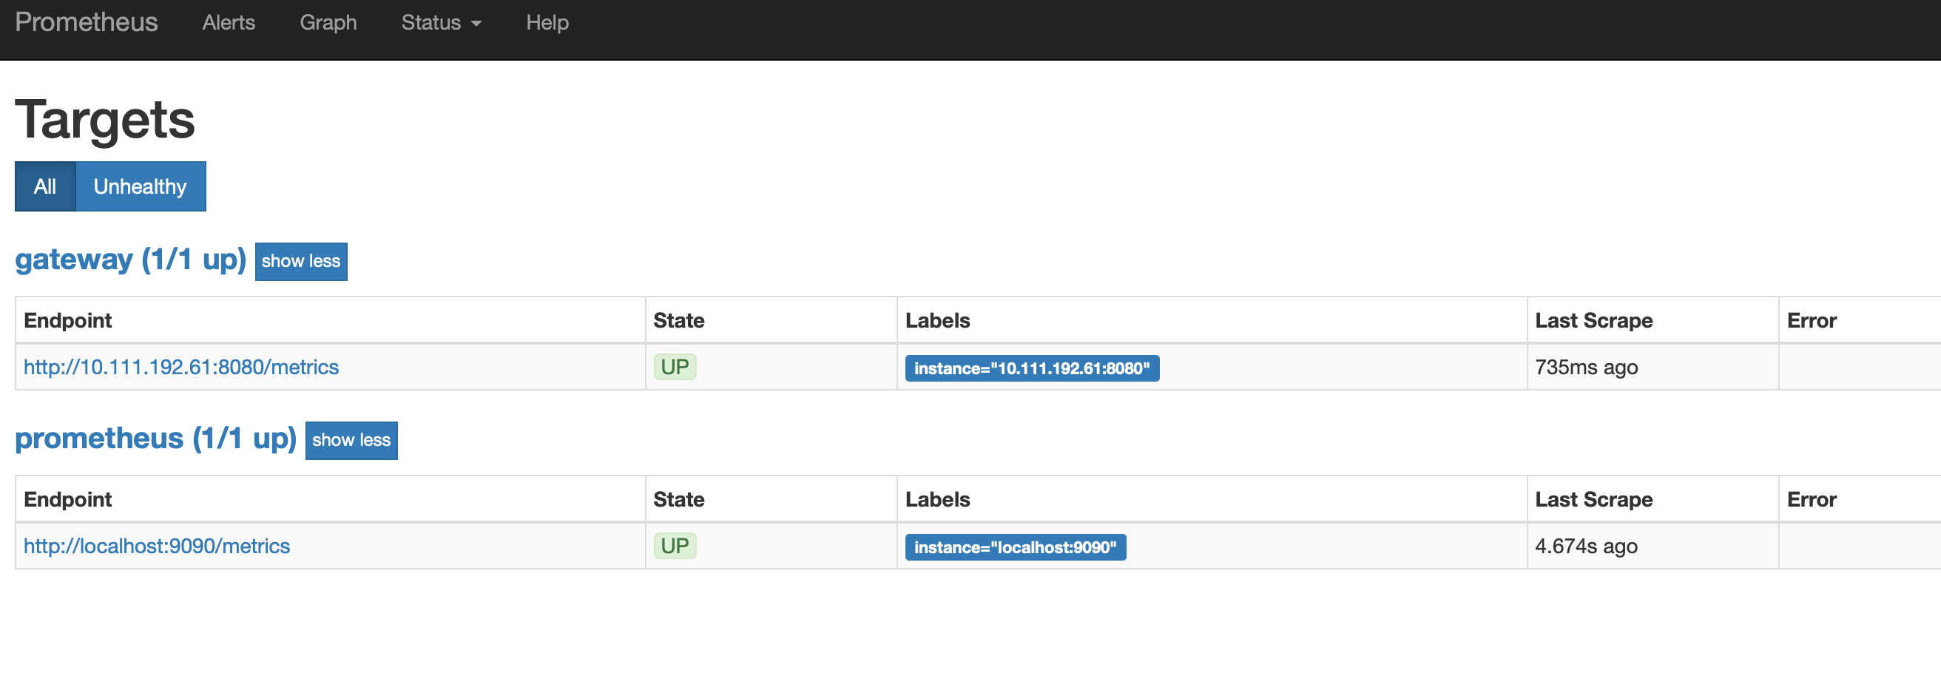Open the gateway metrics endpoint link
The image size is (1941, 673).
point(180,367)
